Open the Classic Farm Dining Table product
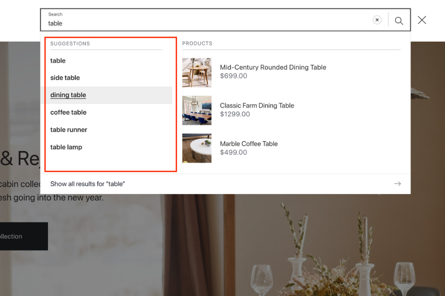Screen dimensions: 445x296 click(257, 105)
